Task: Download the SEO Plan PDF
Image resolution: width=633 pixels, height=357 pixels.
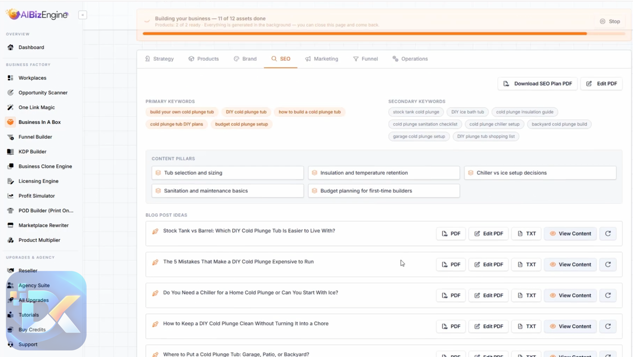Action: click(x=537, y=84)
